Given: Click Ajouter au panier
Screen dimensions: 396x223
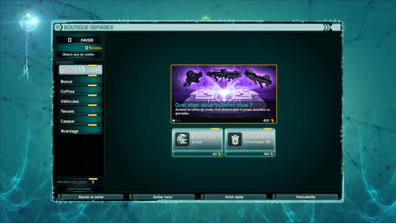Looking at the screenshot, I should (x=91, y=197).
